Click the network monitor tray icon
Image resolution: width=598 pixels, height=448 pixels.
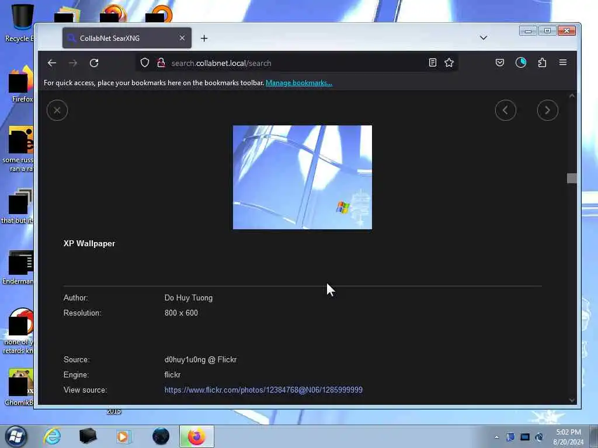[x=525, y=437]
